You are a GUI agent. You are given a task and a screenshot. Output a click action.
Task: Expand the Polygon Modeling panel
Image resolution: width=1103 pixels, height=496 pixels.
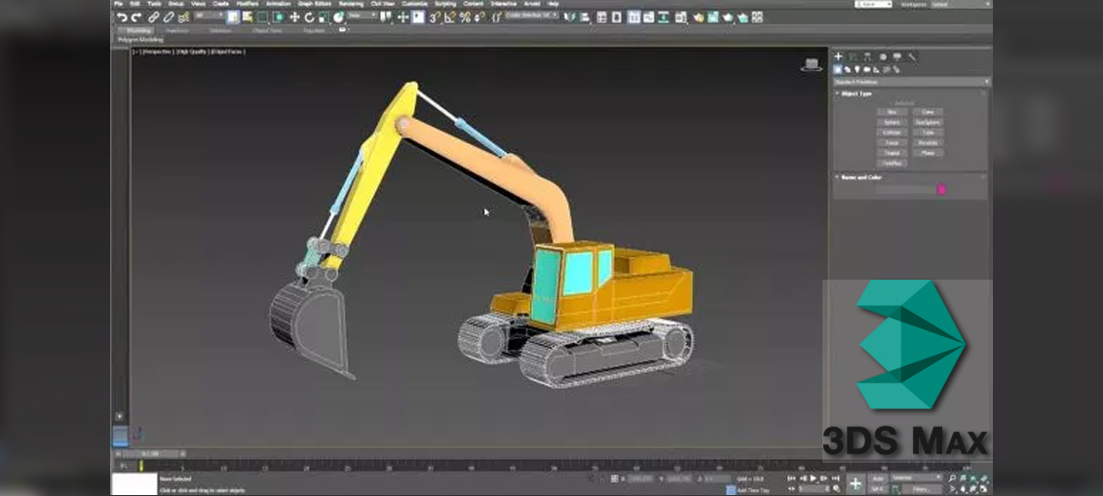(x=140, y=40)
